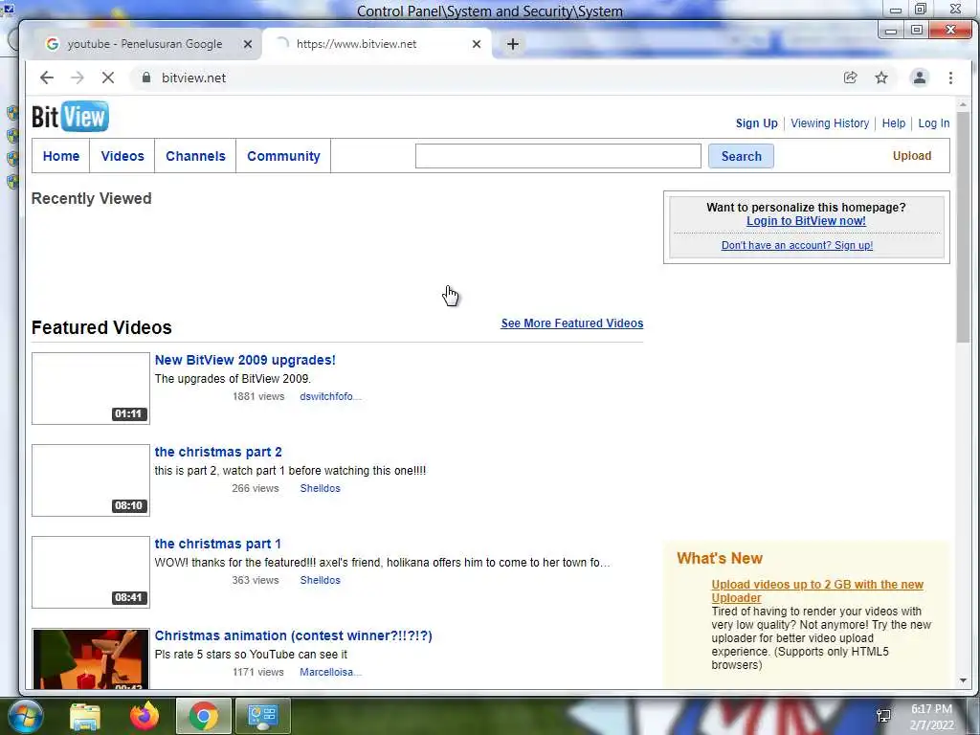Click thumbnail of New BitView 2009 upgrades
This screenshot has height=735, width=980.
pos(91,389)
